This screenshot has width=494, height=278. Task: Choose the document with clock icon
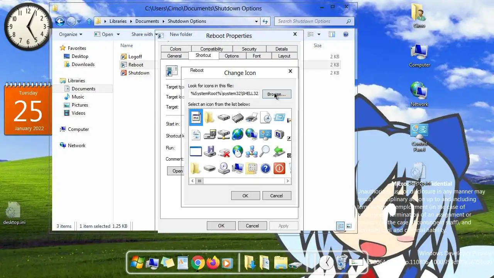pos(266,117)
